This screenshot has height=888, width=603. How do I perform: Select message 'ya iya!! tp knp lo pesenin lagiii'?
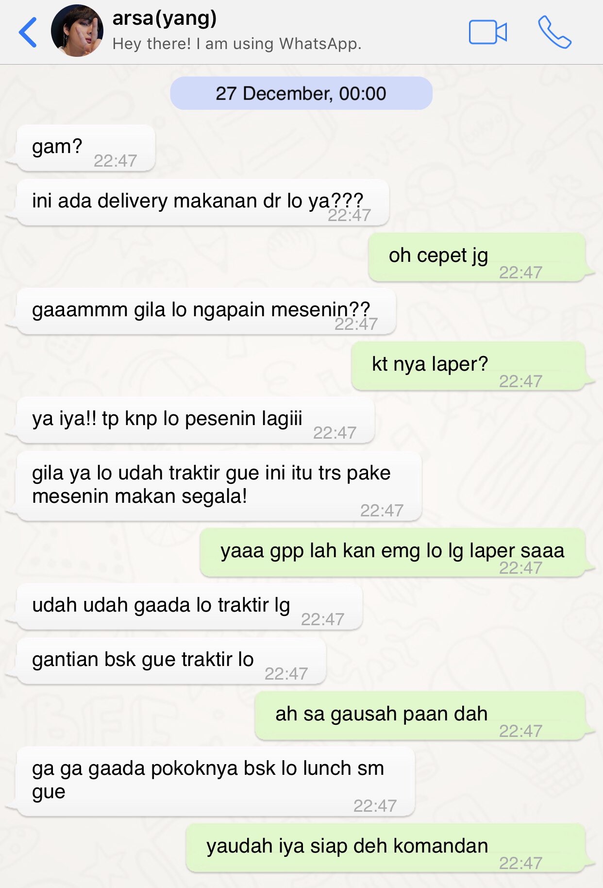[x=196, y=420]
